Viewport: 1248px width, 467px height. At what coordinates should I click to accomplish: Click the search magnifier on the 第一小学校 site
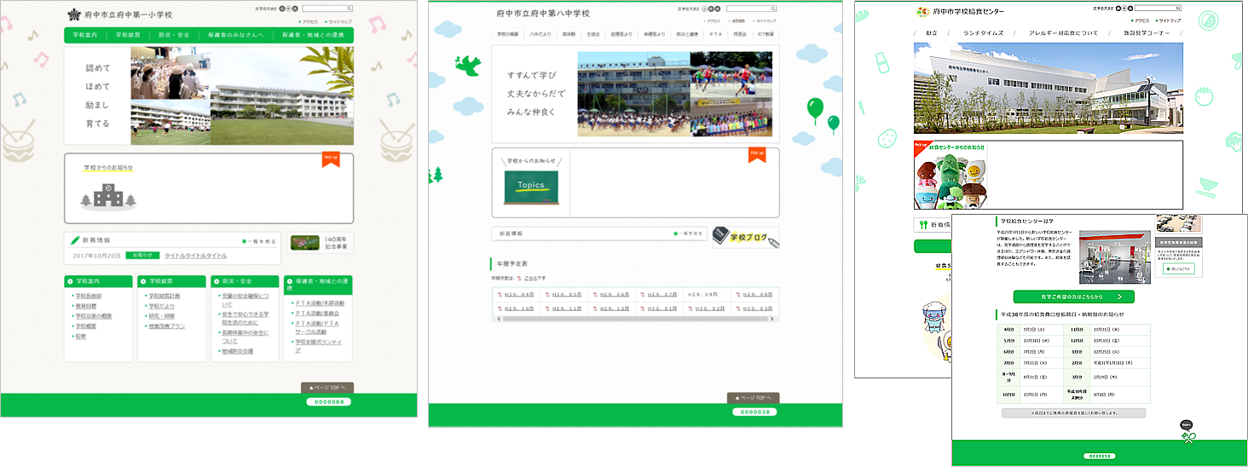click(x=349, y=9)
